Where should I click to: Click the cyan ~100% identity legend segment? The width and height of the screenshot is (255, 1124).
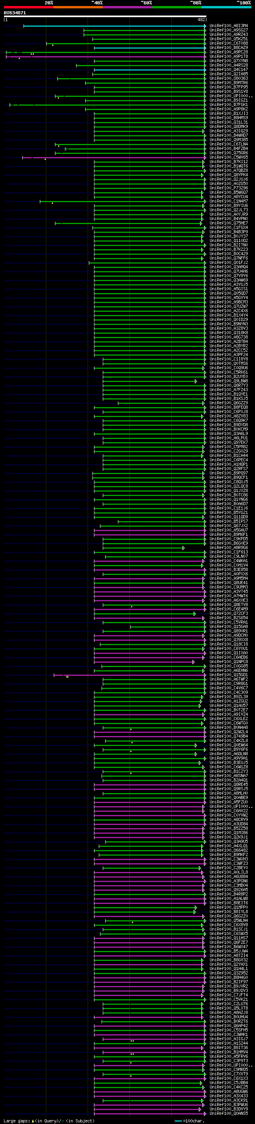(226, 7)
